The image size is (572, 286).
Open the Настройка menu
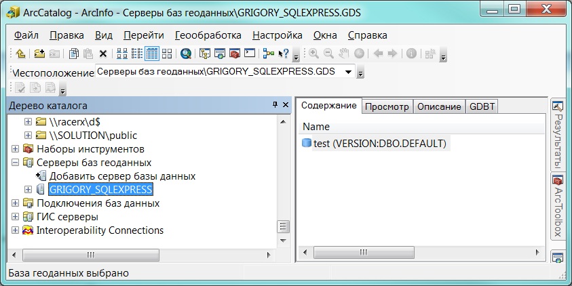278,35
